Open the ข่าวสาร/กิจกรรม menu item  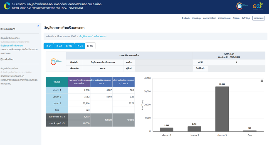click(224, 18)
